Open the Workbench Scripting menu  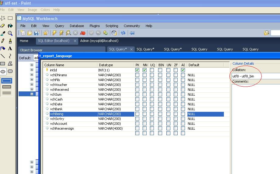112,26
